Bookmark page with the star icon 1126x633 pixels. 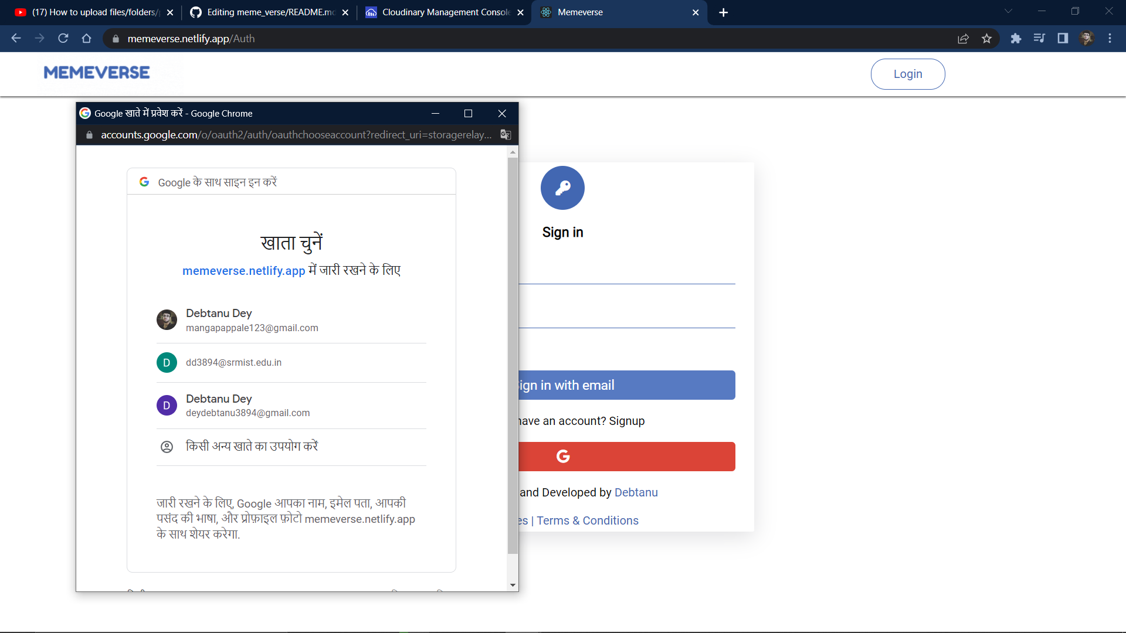[x=986, y=39]
